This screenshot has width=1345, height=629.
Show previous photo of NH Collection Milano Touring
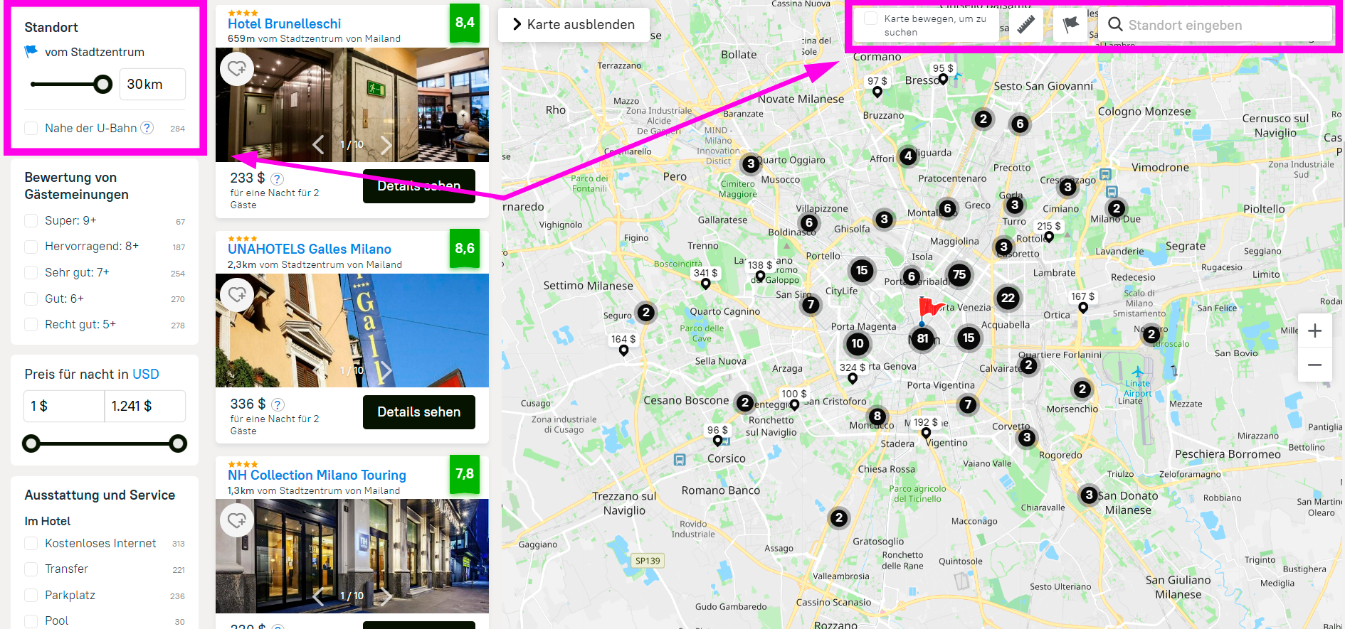[318, 596]
